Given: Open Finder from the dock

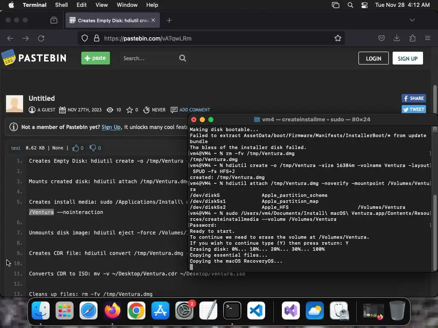Looking at the screenshot, I should click(x=41, y=310).
